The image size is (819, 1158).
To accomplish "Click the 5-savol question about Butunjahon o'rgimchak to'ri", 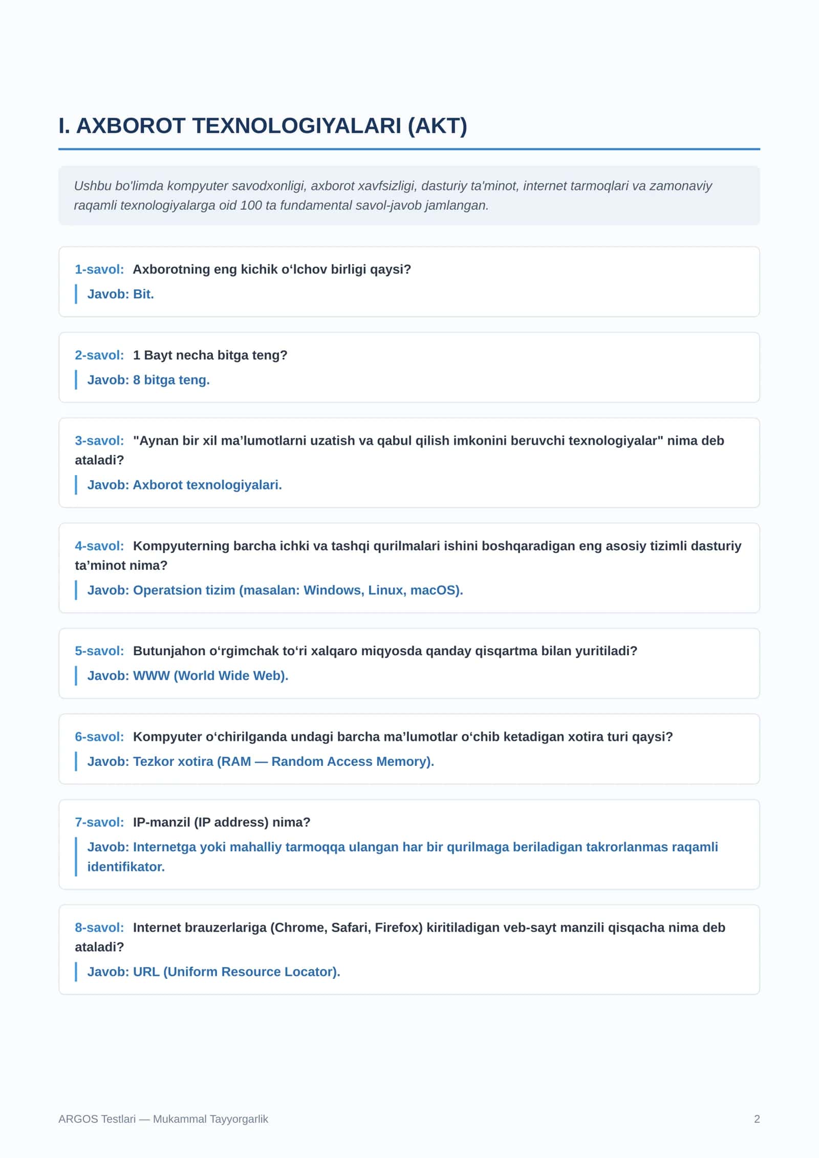I will (x=385, y=651).
